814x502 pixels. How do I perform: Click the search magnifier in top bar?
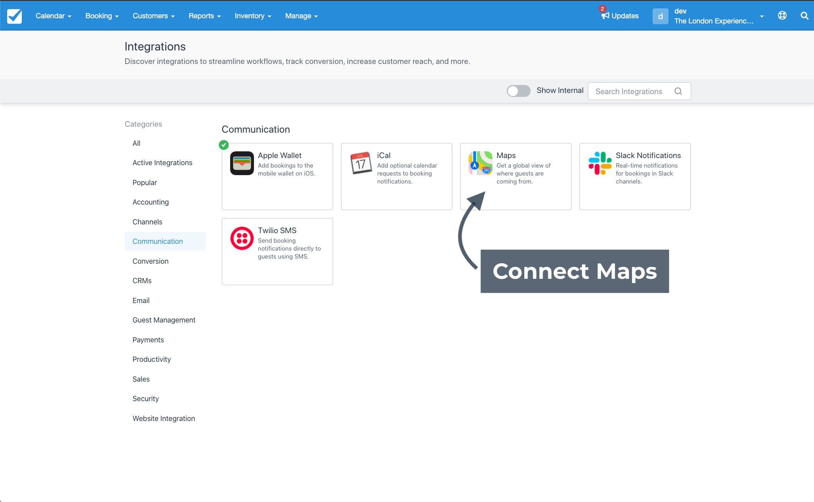804,15
